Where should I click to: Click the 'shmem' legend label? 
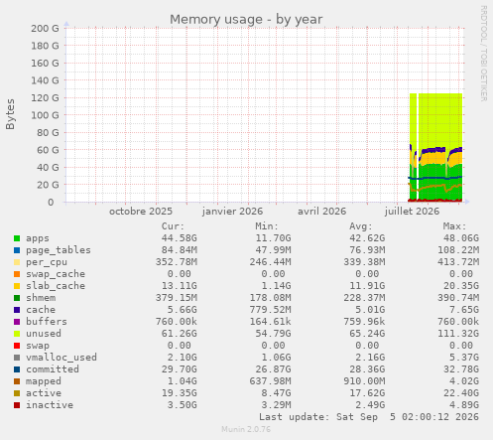click(x=41, y=298)
